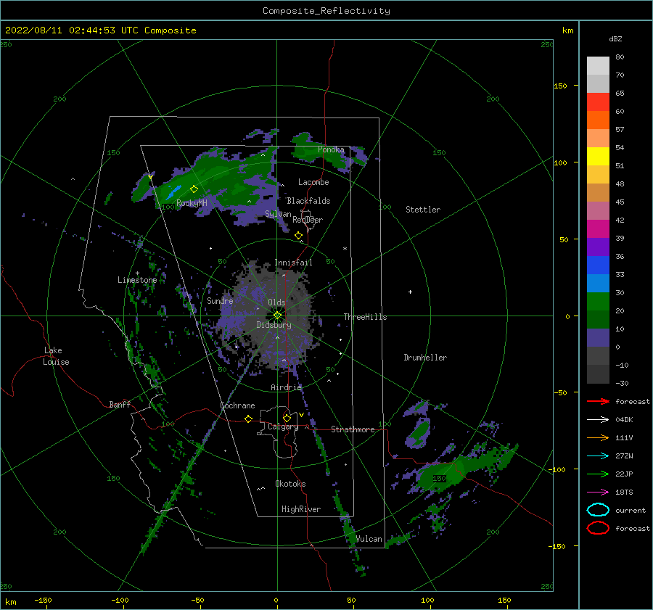
Task: Select the yellow 54-51 dBZ swatch
Action: [x=598, y=157]
